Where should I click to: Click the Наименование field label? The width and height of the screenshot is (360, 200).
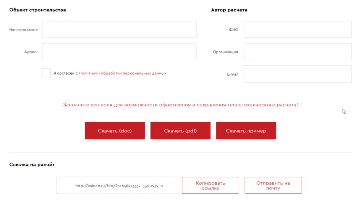pos(24,30)
